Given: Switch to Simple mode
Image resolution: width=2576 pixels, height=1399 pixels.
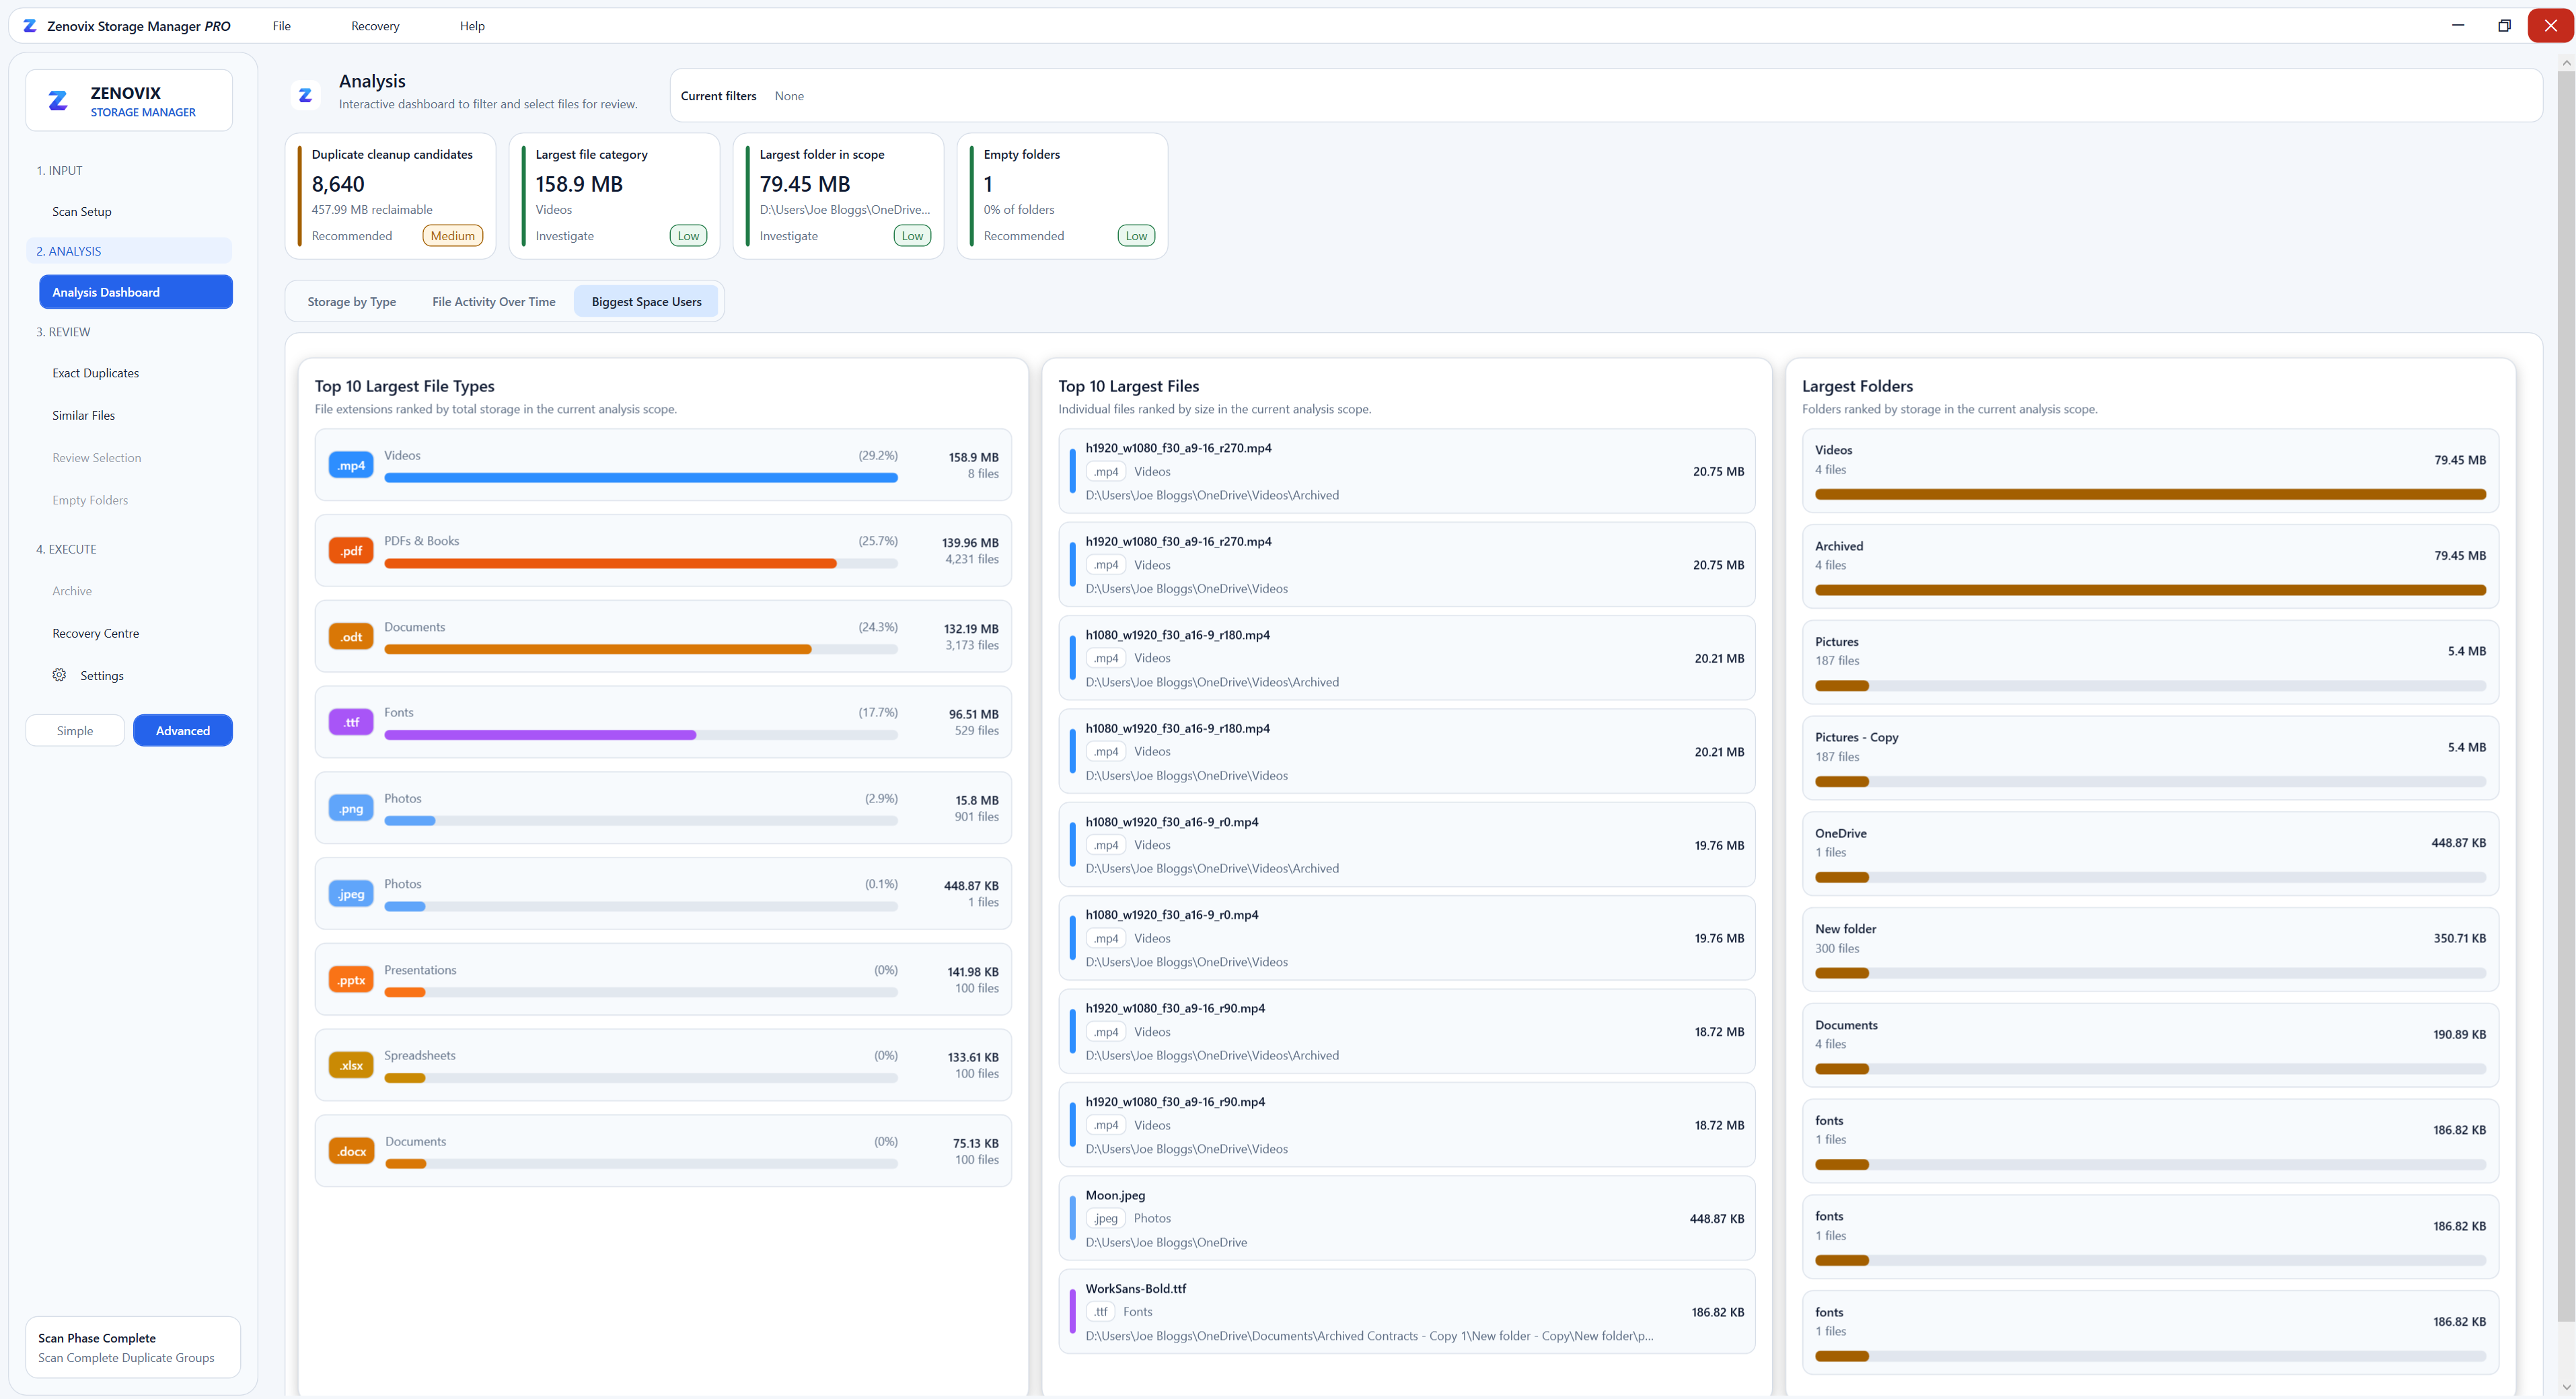Looking at the screenshot, I should coord(75,730).
